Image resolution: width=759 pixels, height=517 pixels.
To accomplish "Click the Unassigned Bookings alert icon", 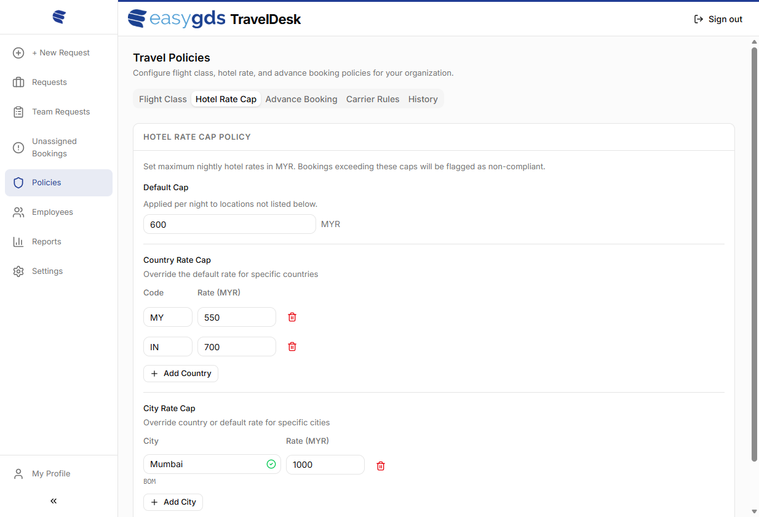I will (18, 148).
